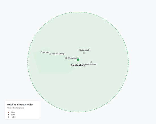The width and height of the screenshot is (156, 124).
Task: Click the Hund legend entry text
Action: pyautogui.click(x=13, y=115)
